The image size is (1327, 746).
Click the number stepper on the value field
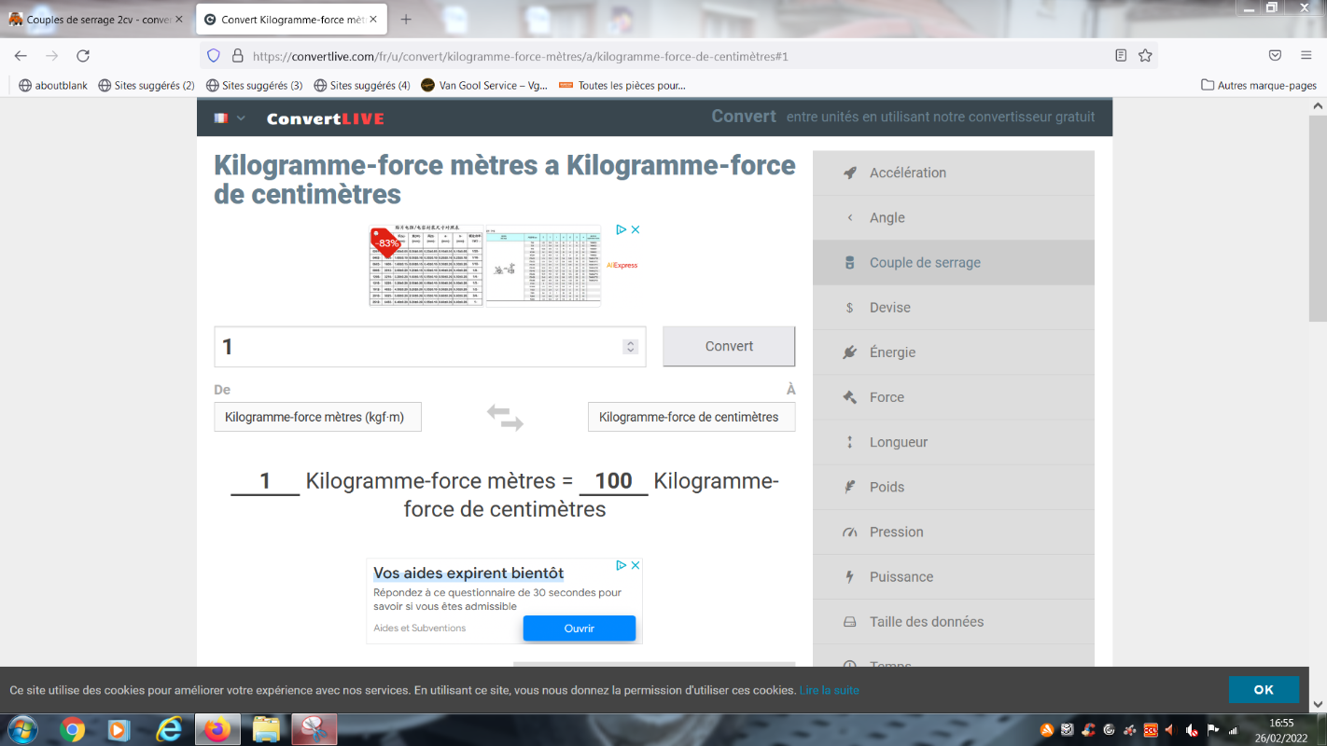point(631,347)
